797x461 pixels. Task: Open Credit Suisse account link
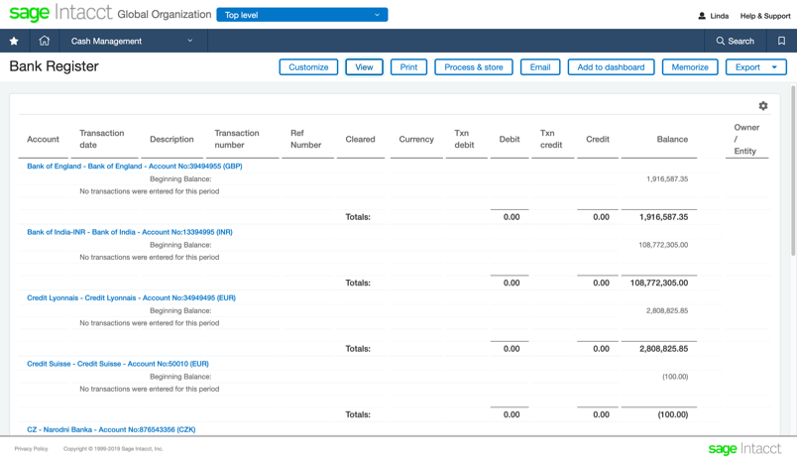pos(118,364)
